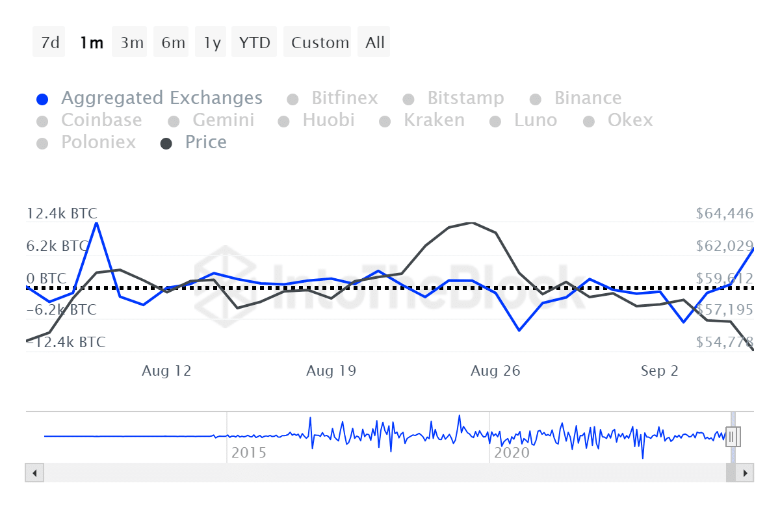Click the navigator range handle
This screenshot has width=780, height=520.
pos(733,437)
